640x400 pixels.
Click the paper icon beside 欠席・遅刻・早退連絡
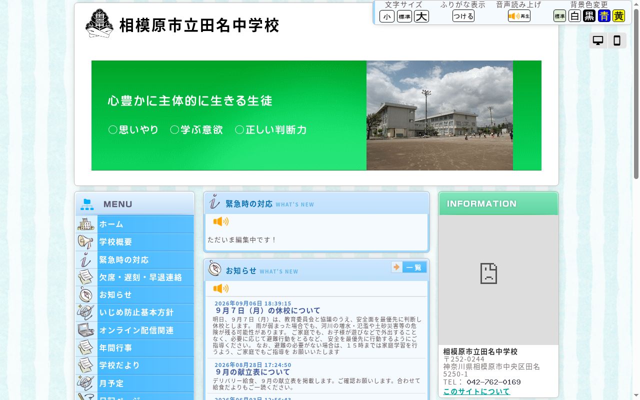[x=86, y=277]
